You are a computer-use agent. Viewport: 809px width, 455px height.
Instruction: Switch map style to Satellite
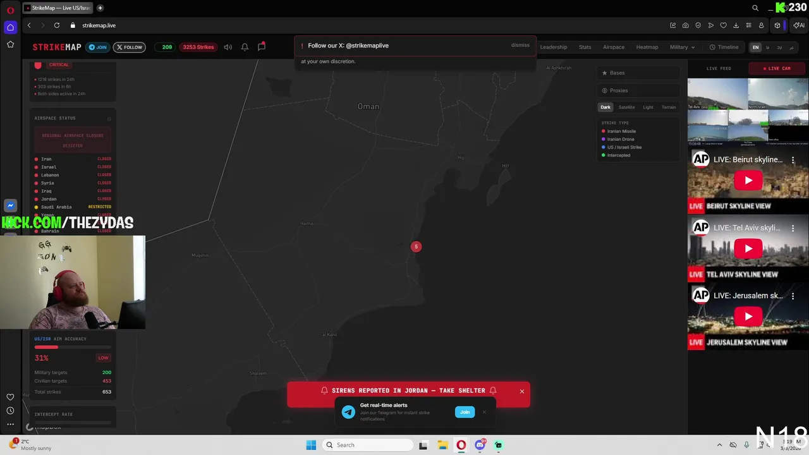(626, 107)
